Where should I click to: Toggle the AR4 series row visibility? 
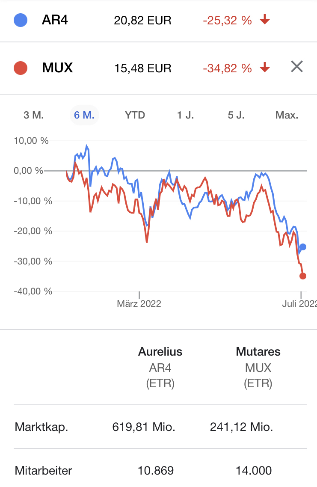(56, 20)
